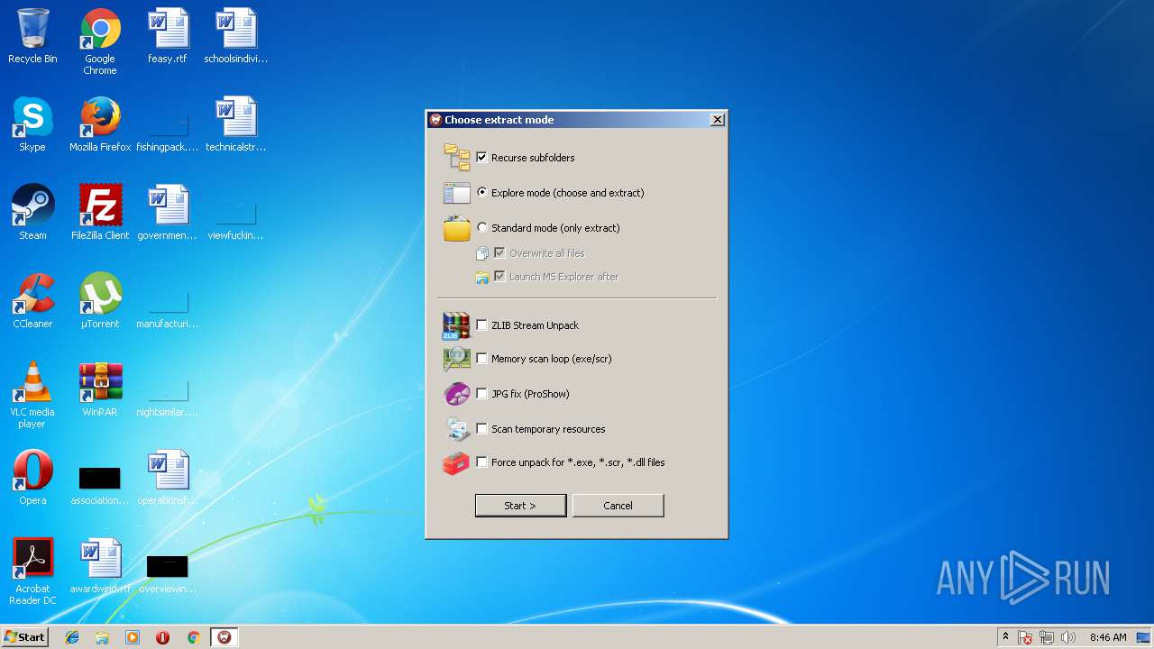Screen dimensions: 1154x649
Task: Open Internet Explorer from the taskbar
Action: [72, 637]
